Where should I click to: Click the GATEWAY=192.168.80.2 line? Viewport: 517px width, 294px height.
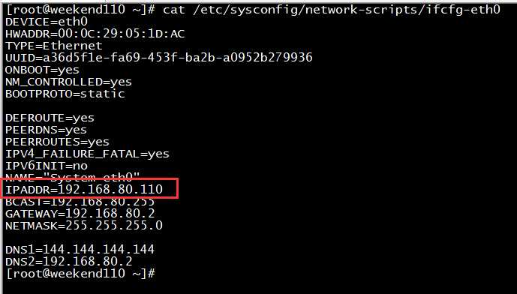pyautogui.click(x=80, y=214)
